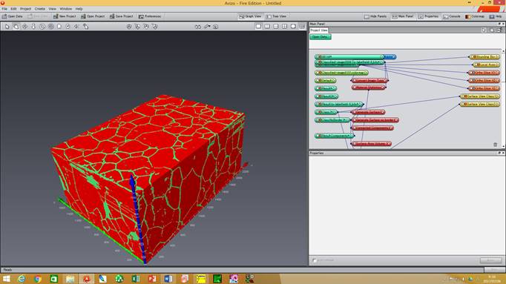Image resolution: width=506 pixels, height=284 pixels.
Task: Click the Hide Panels button
Action: point(375,16)
